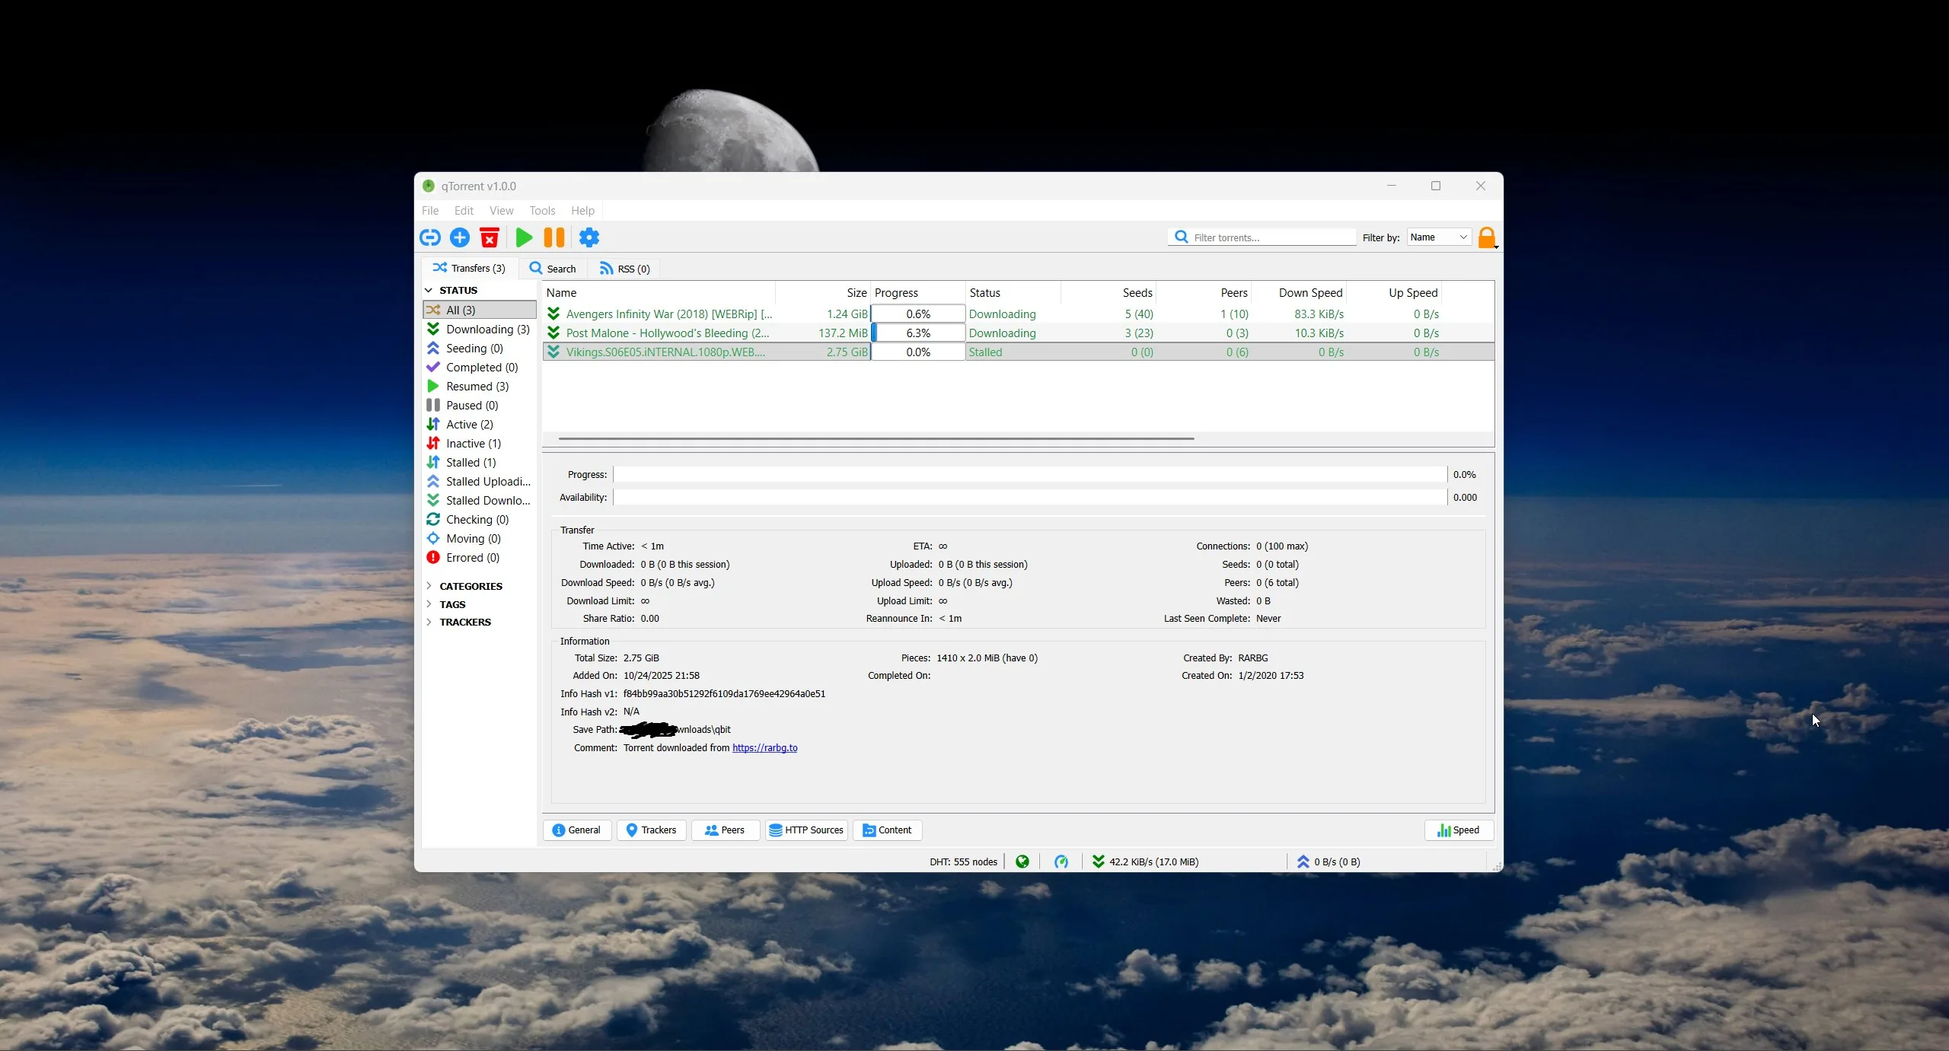
Task: Select the Stalled Downloading filter
Action: pos(479,500)
